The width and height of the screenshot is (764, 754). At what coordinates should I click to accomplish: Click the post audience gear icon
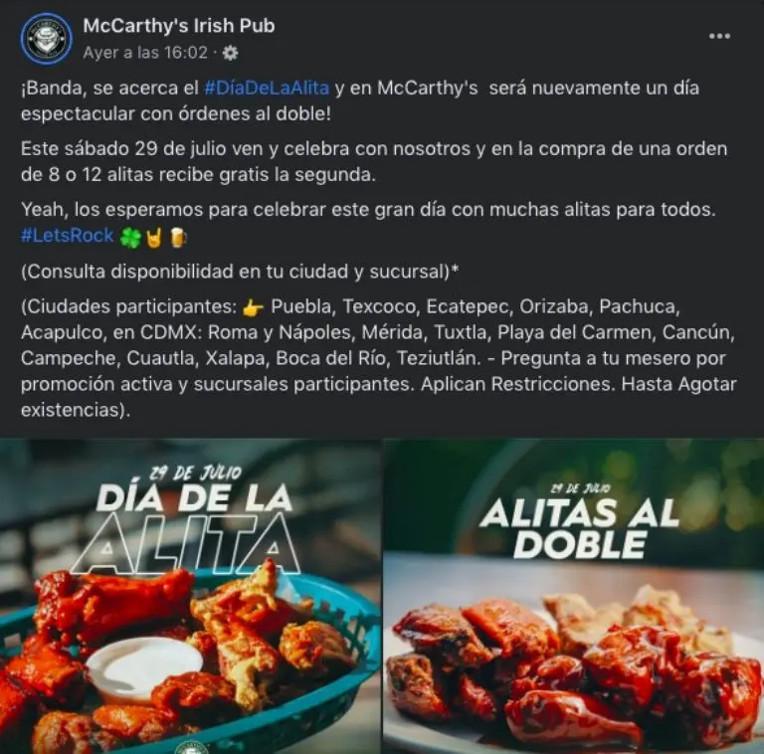(x=230, y=53)
